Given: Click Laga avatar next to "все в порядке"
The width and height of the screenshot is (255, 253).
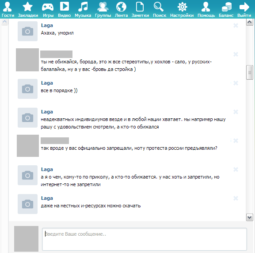Looking at the screenshot, I should point(27,89).
